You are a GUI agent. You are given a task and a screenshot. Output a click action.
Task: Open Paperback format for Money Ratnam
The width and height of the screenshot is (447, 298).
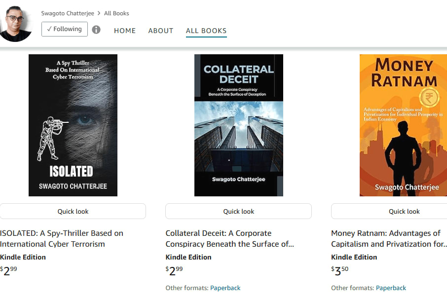[391, 288]
